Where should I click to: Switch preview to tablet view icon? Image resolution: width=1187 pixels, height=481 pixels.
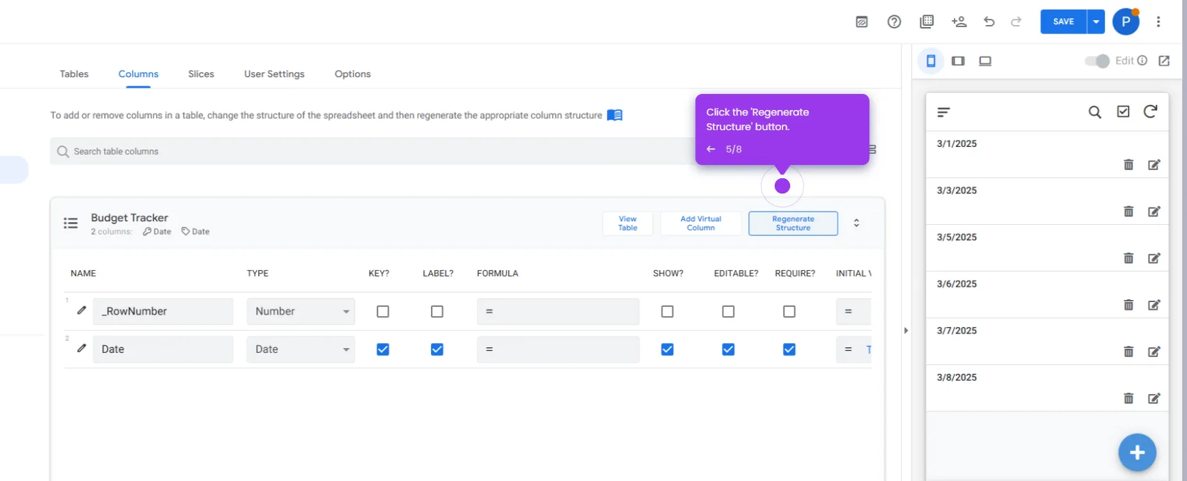(958, 61)
